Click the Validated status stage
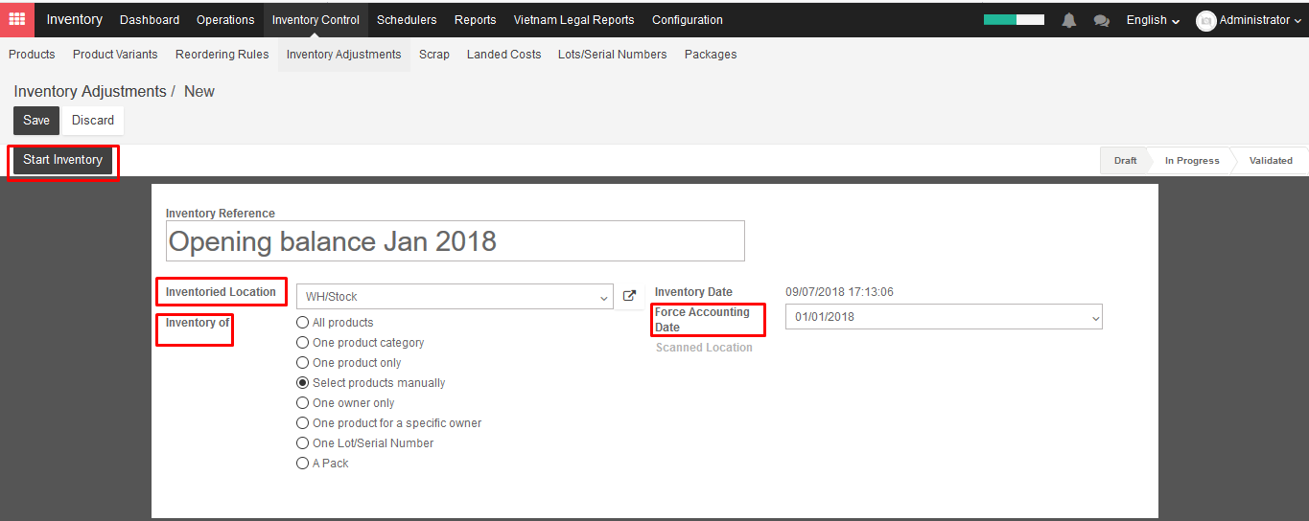This screenshot has width=1309, height=521. [1271, 161]
